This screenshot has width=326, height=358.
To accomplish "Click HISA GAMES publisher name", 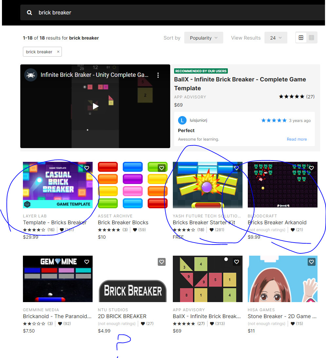I will (261, 310).
